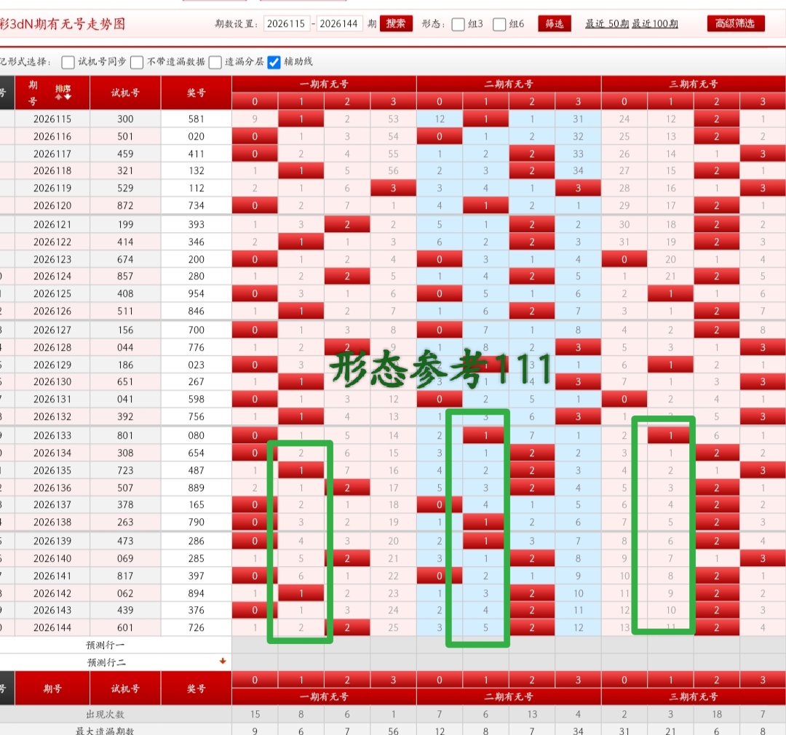Viewport: 786px width, 735px height.
Task: Select period number 2026116
Action: (52, 136)
